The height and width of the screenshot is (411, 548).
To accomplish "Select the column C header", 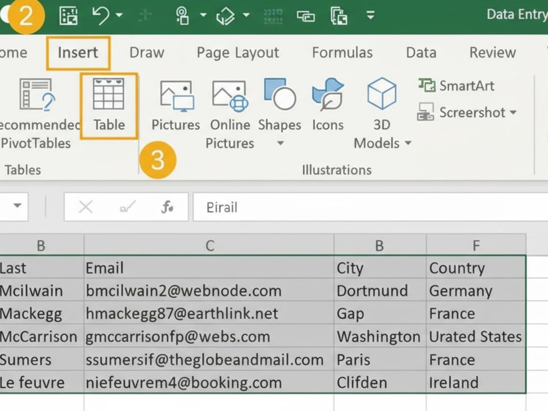I will click(x=209, y=246).
